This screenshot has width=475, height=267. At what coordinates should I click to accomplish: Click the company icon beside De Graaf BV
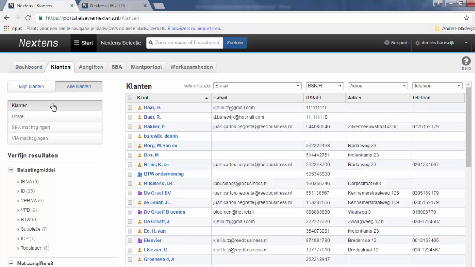140,193
